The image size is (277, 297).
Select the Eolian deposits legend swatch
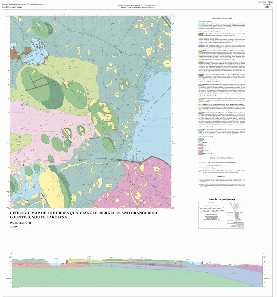(200, 130)
